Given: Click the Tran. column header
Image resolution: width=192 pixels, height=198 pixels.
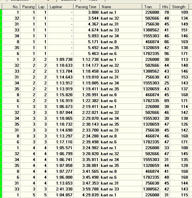Looking at the screenshot, I should pyautogui.click(x=151, y=7).
